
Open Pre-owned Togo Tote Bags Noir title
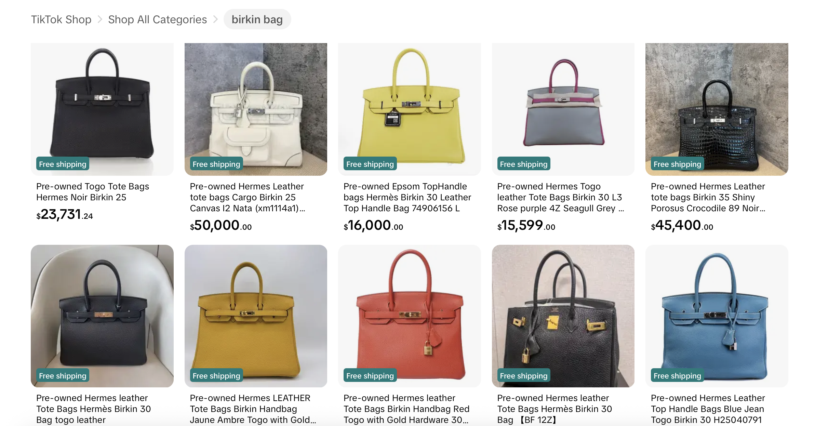tap(93, 192)
